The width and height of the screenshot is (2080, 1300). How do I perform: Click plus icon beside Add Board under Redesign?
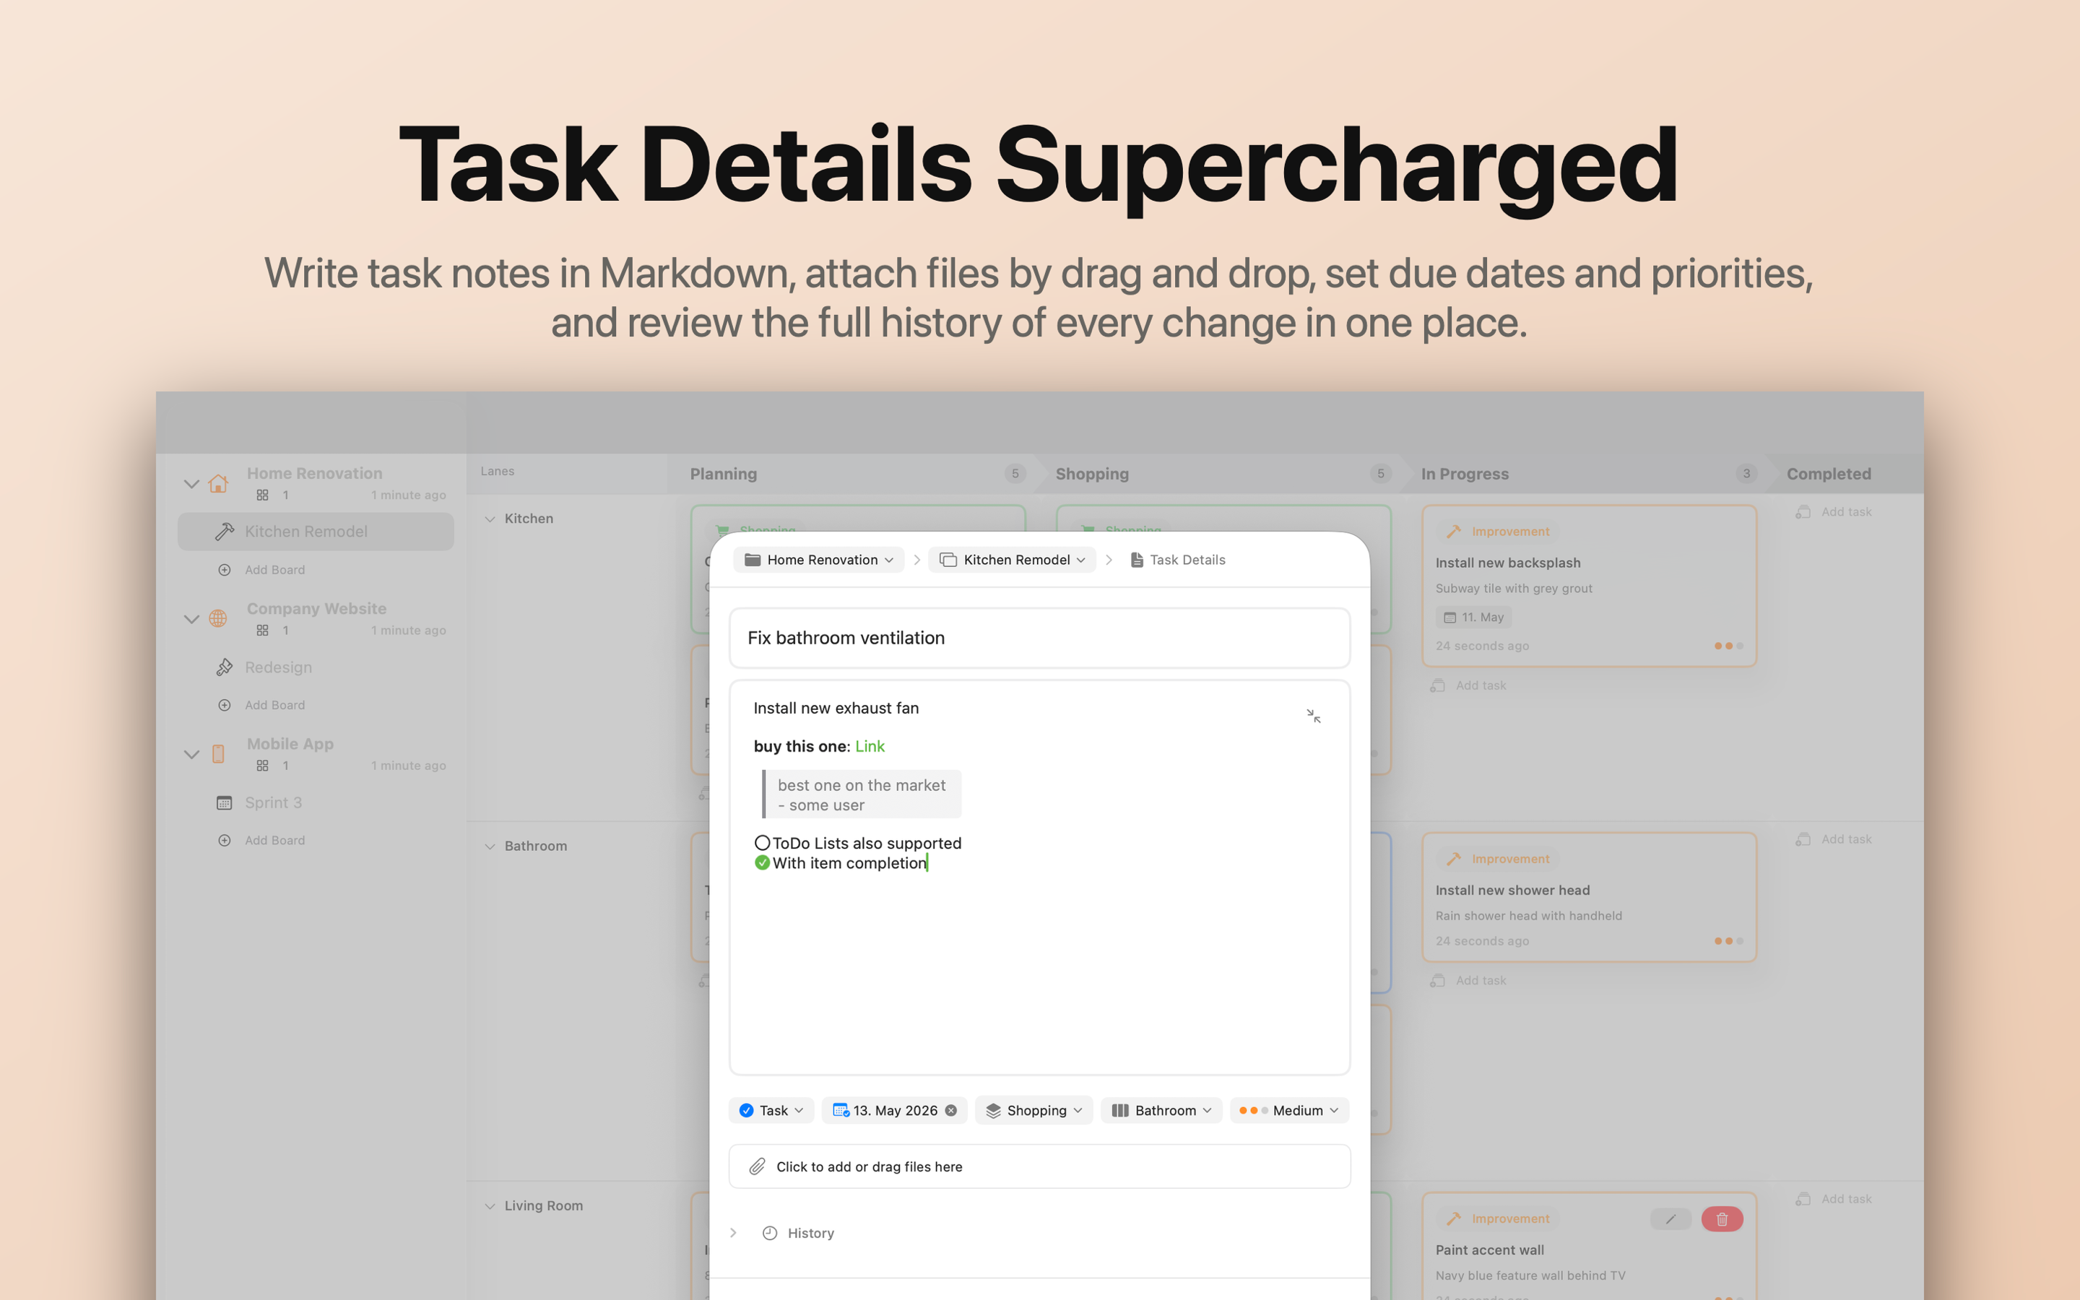[x=225, y=705]
